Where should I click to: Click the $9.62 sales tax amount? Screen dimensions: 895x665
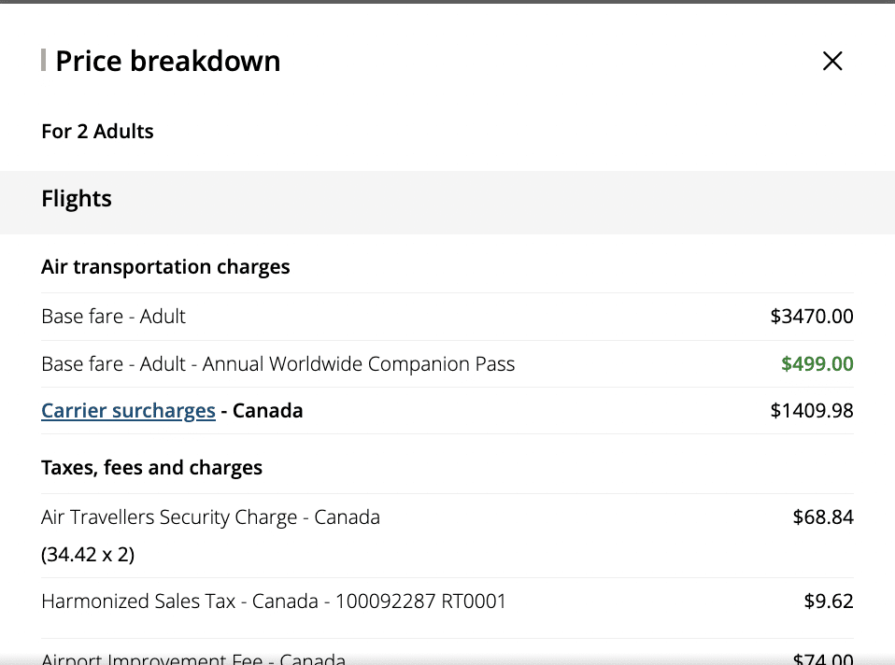(828, 601)
